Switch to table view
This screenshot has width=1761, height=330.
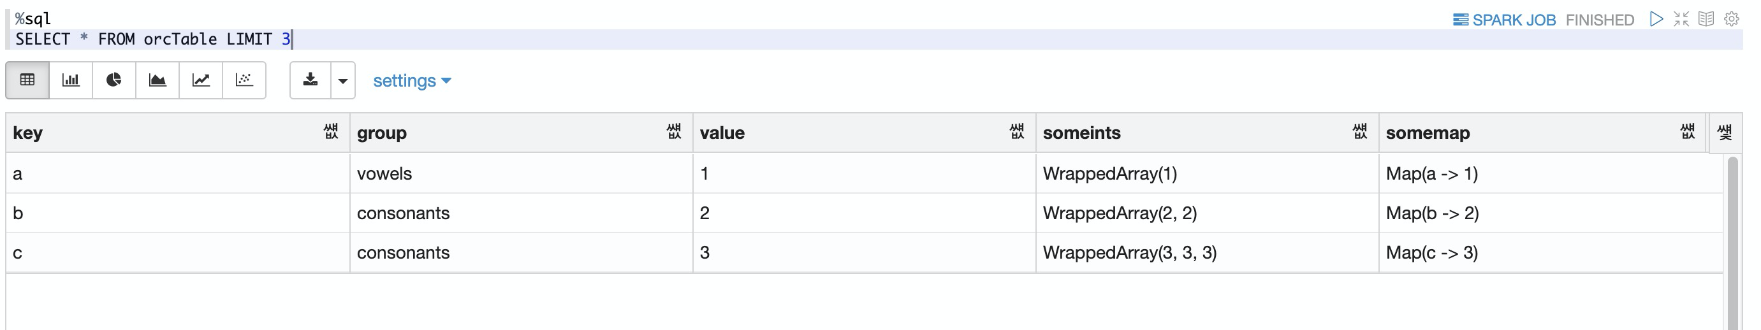pyautogui.click(x=27, y=80)
